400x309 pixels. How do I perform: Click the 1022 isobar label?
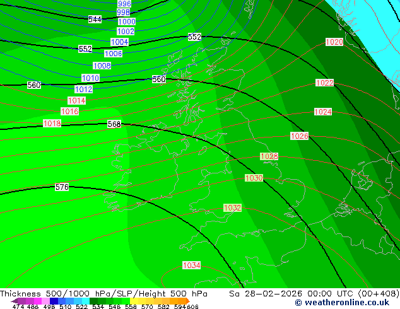tap(324, 83)
